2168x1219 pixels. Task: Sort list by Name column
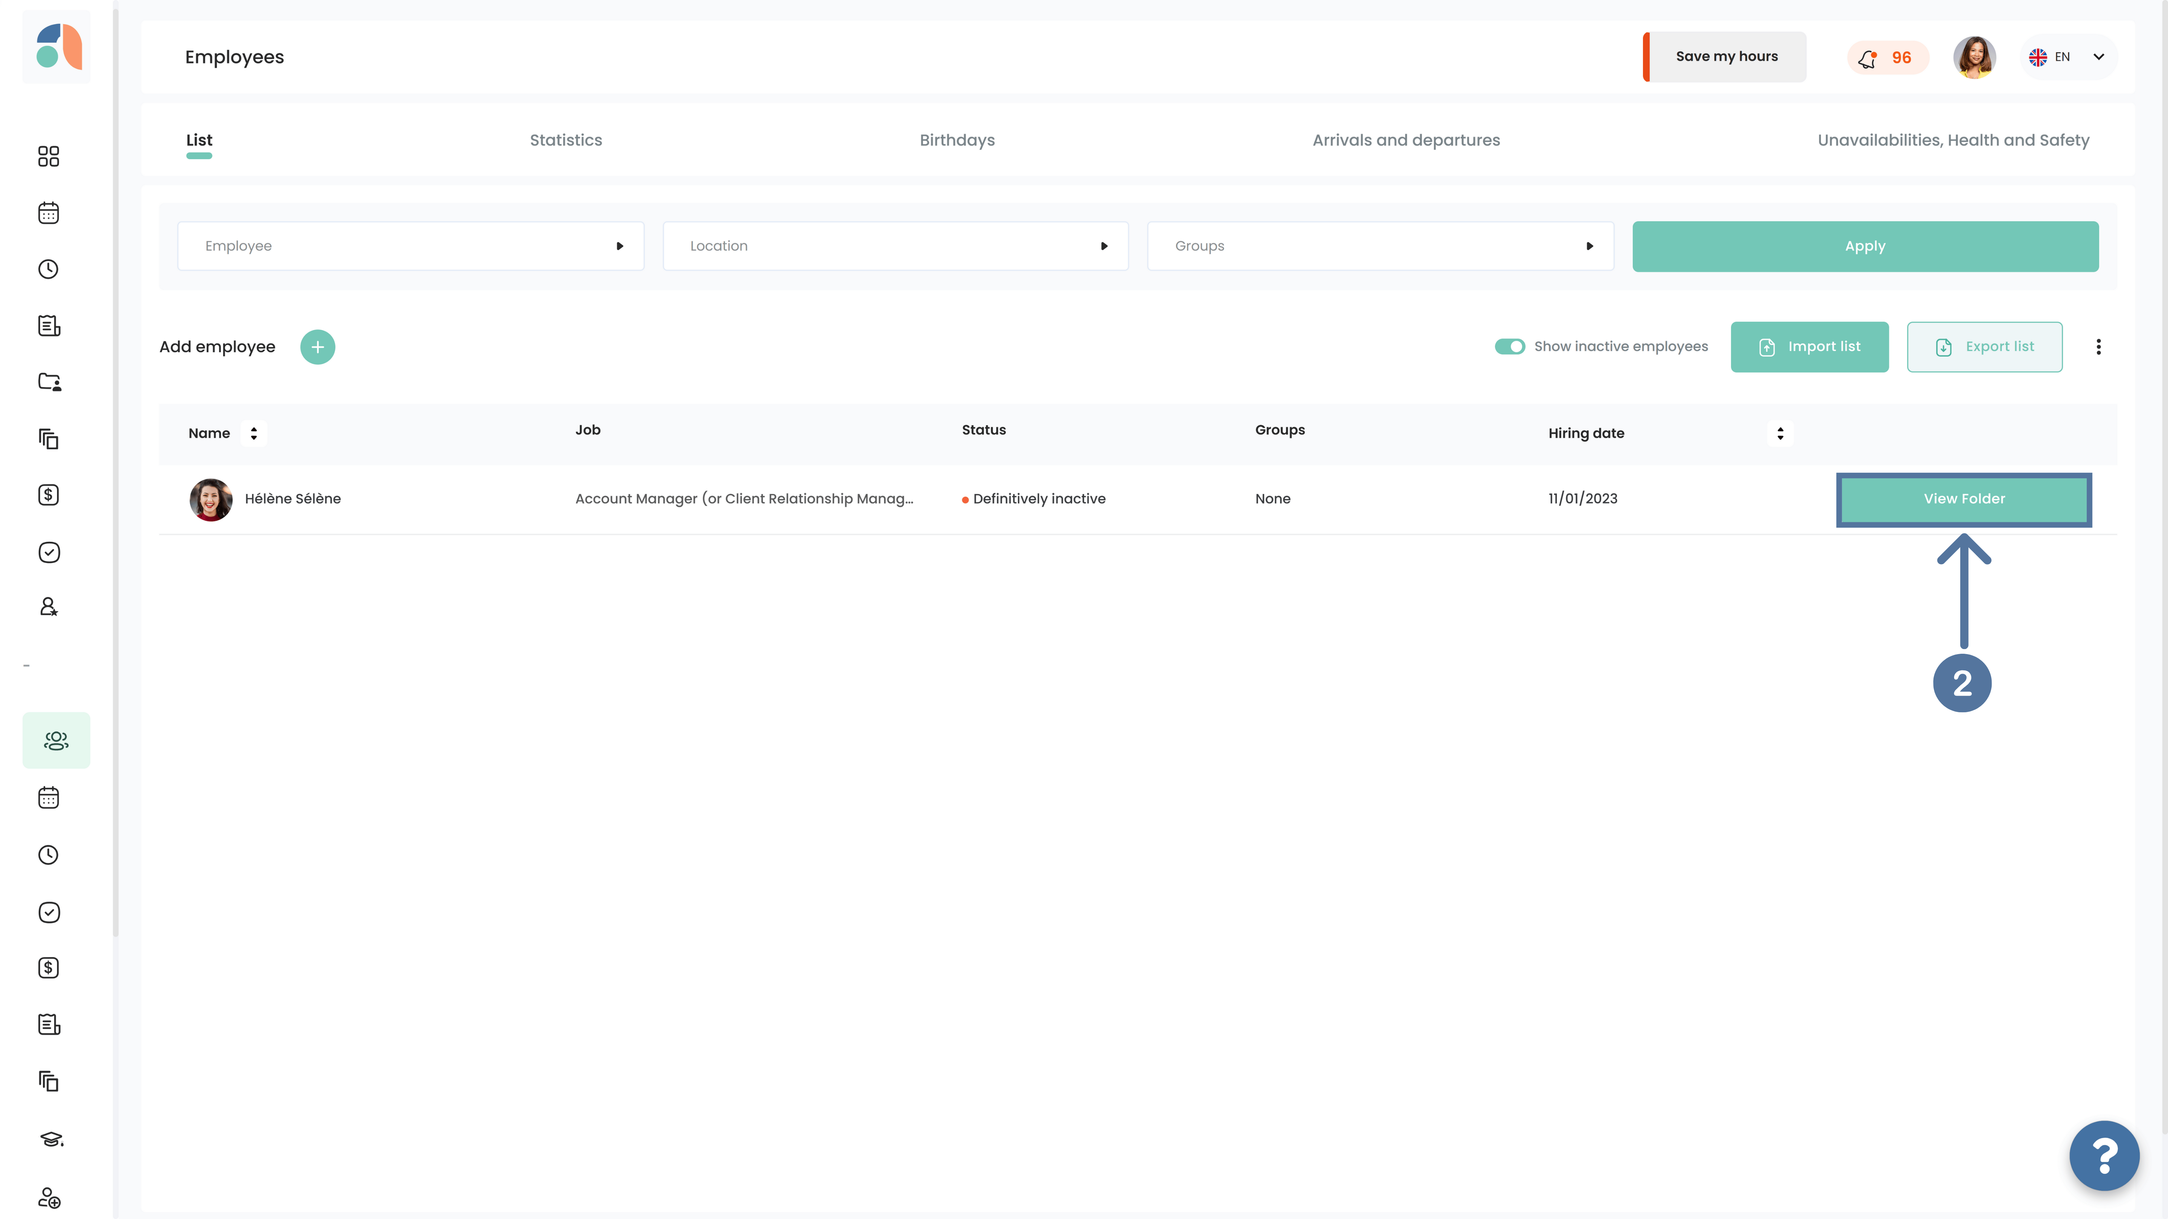[253, 433]
